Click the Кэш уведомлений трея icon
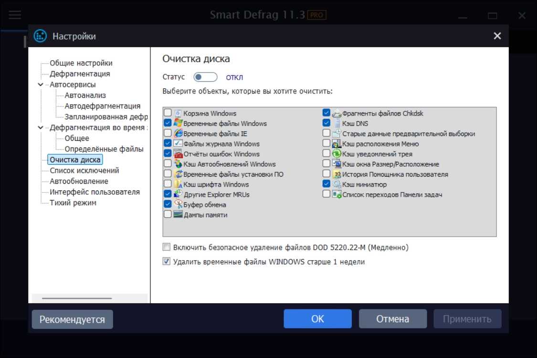The height and width of the screenshot is (358, 537). coord(337,154)
